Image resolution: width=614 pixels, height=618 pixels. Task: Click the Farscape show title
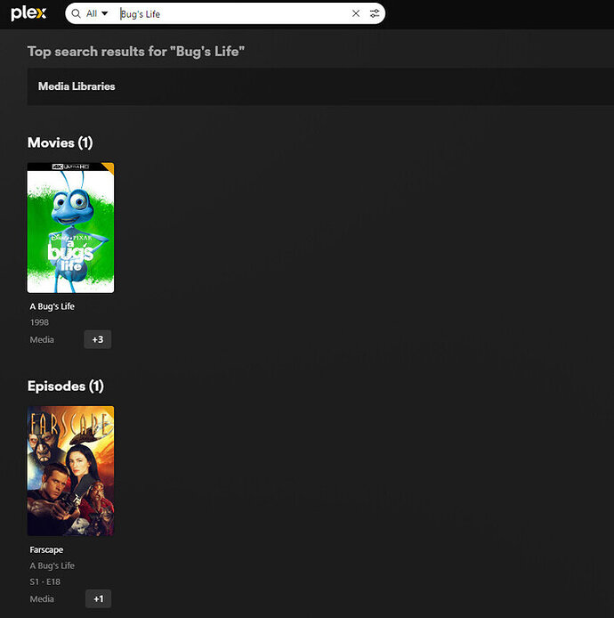click(46, 549)
